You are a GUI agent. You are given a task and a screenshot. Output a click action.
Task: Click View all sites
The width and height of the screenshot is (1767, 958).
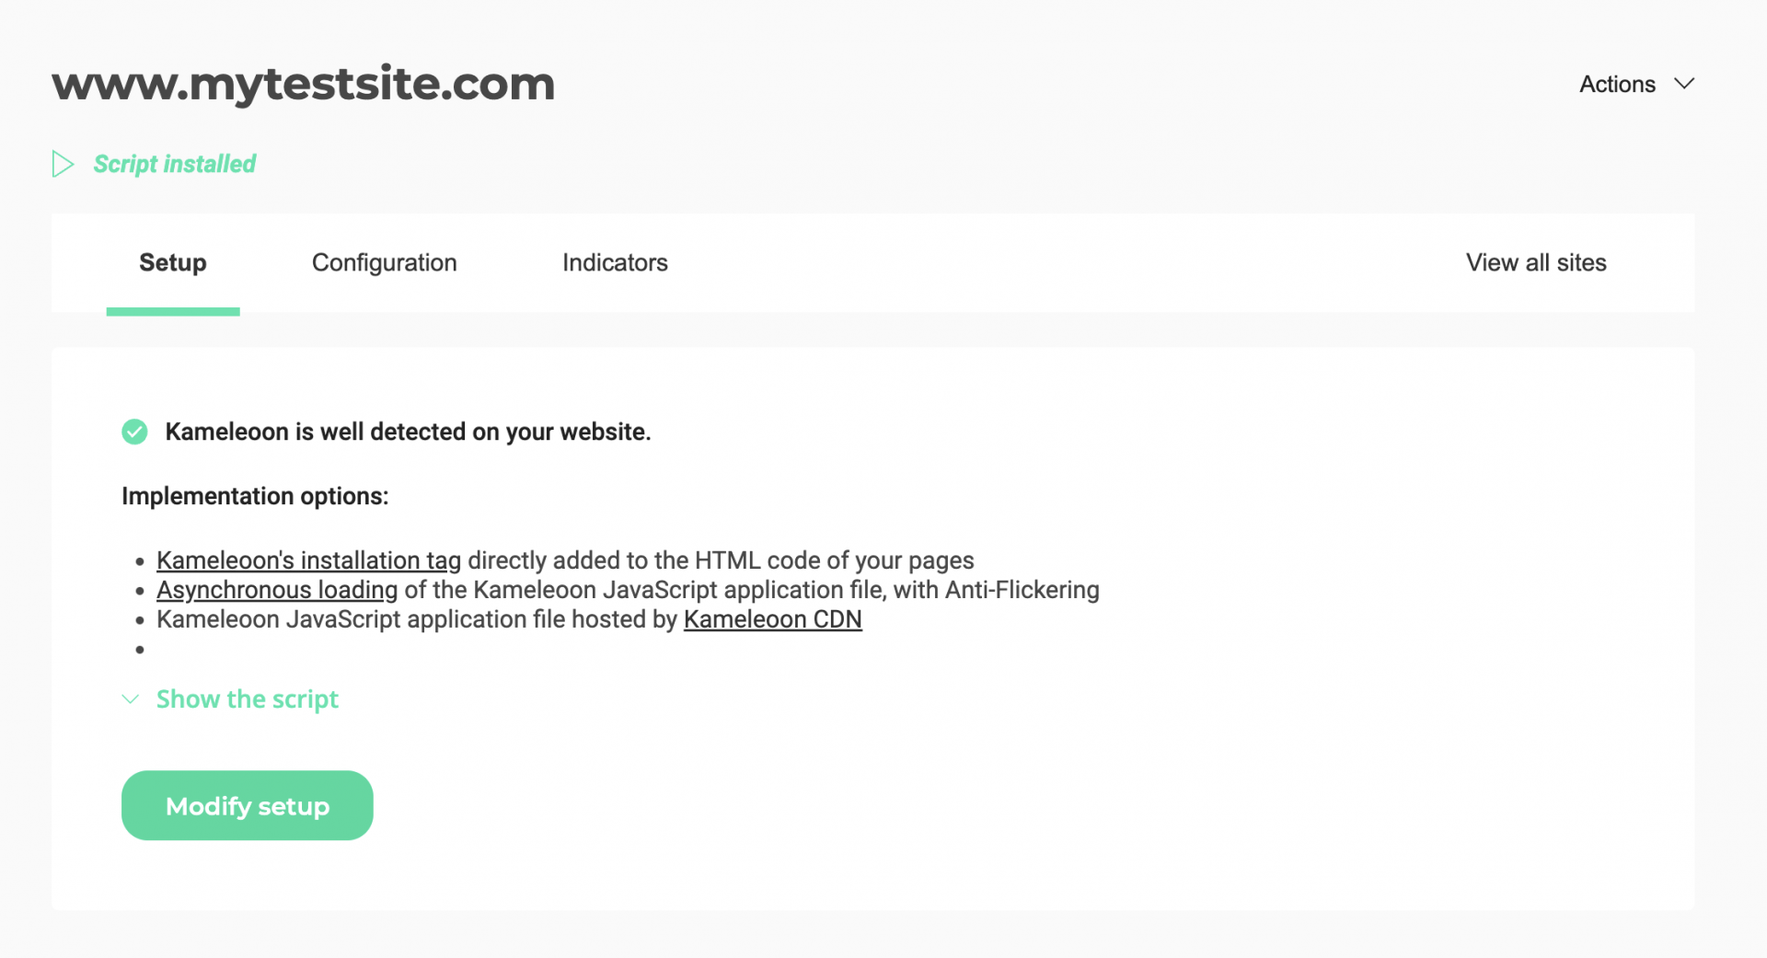click(1536, 263)
